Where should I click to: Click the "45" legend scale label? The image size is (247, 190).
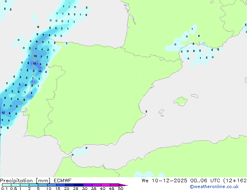111,188
